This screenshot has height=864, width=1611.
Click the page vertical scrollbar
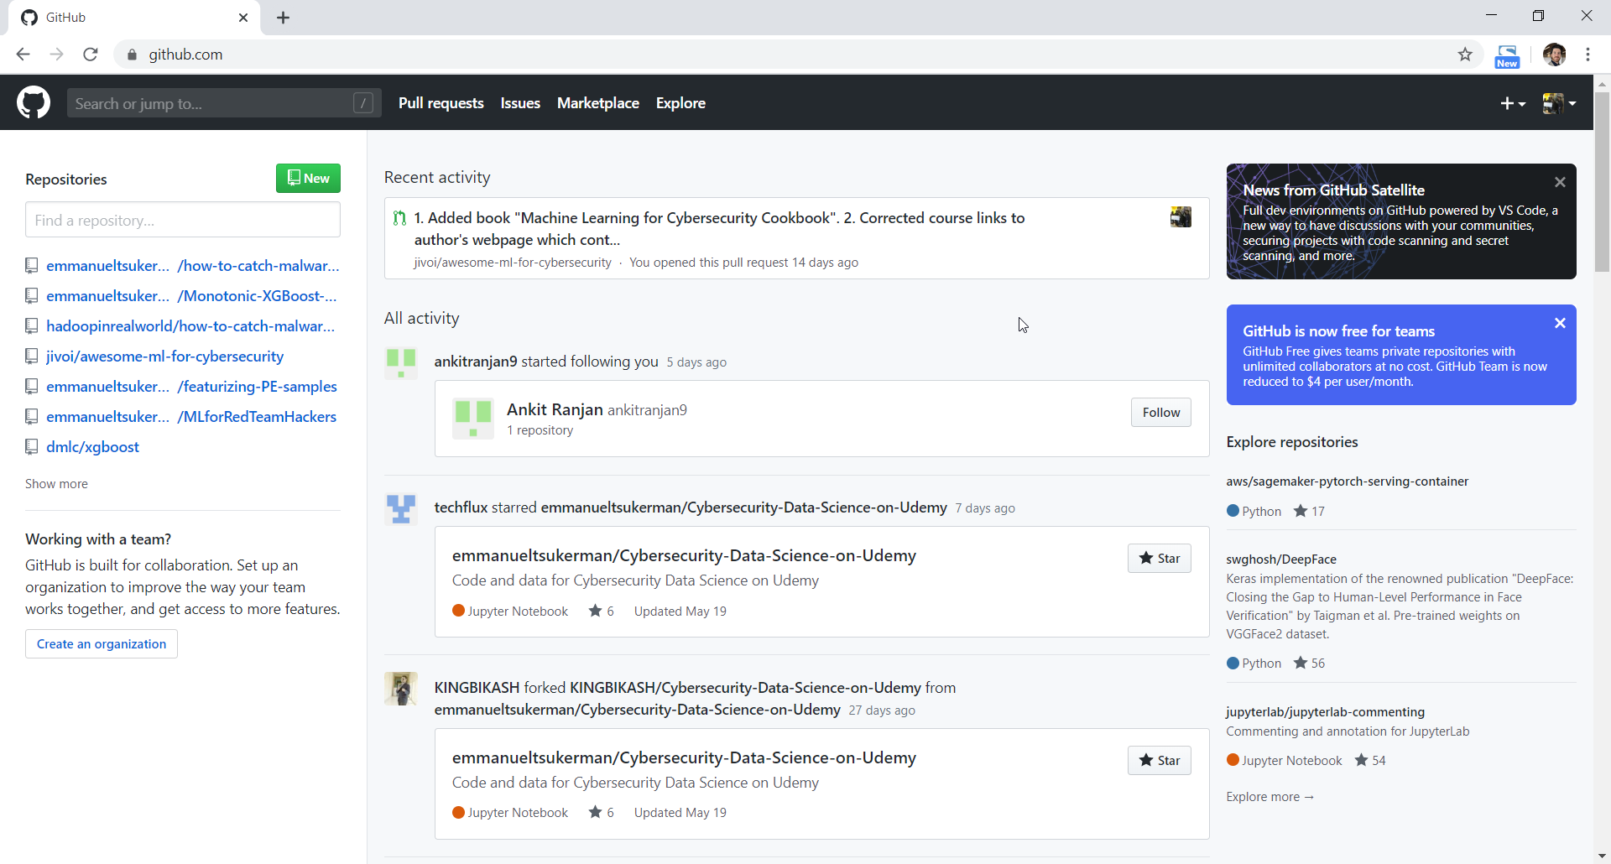1602,182
